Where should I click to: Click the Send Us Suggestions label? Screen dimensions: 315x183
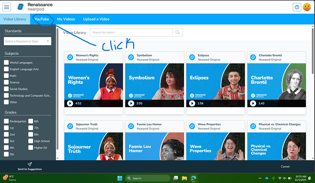30,169
